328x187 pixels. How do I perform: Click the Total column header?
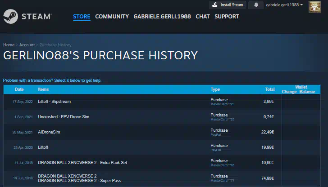pyautogui.click(x=270, y=89)
